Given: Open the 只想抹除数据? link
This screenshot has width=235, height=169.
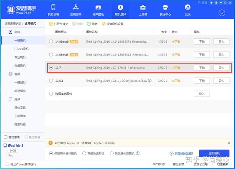Looking at the screenshot, I should [184, 153].
